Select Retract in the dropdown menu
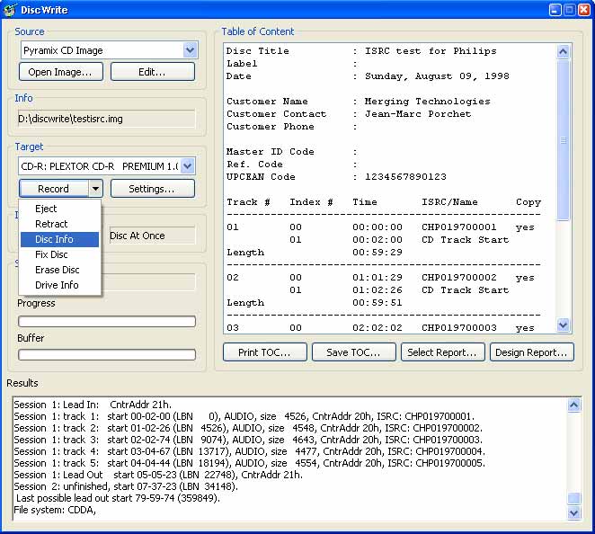The height and width of the screenshot is (534, 595). coord(51,224)
